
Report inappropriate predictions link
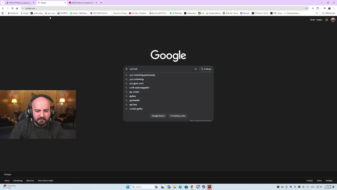tap(200, 121)
